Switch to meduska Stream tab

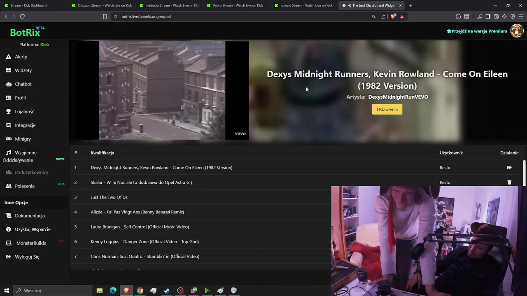tap(169, 5)
